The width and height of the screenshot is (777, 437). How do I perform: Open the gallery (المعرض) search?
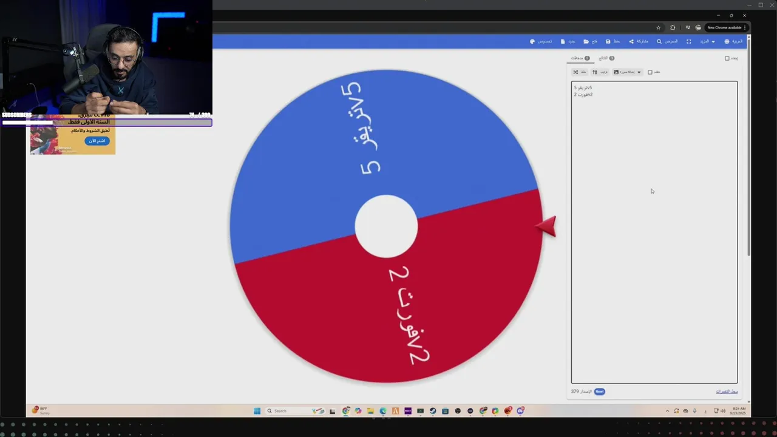(x=667, y=41)
